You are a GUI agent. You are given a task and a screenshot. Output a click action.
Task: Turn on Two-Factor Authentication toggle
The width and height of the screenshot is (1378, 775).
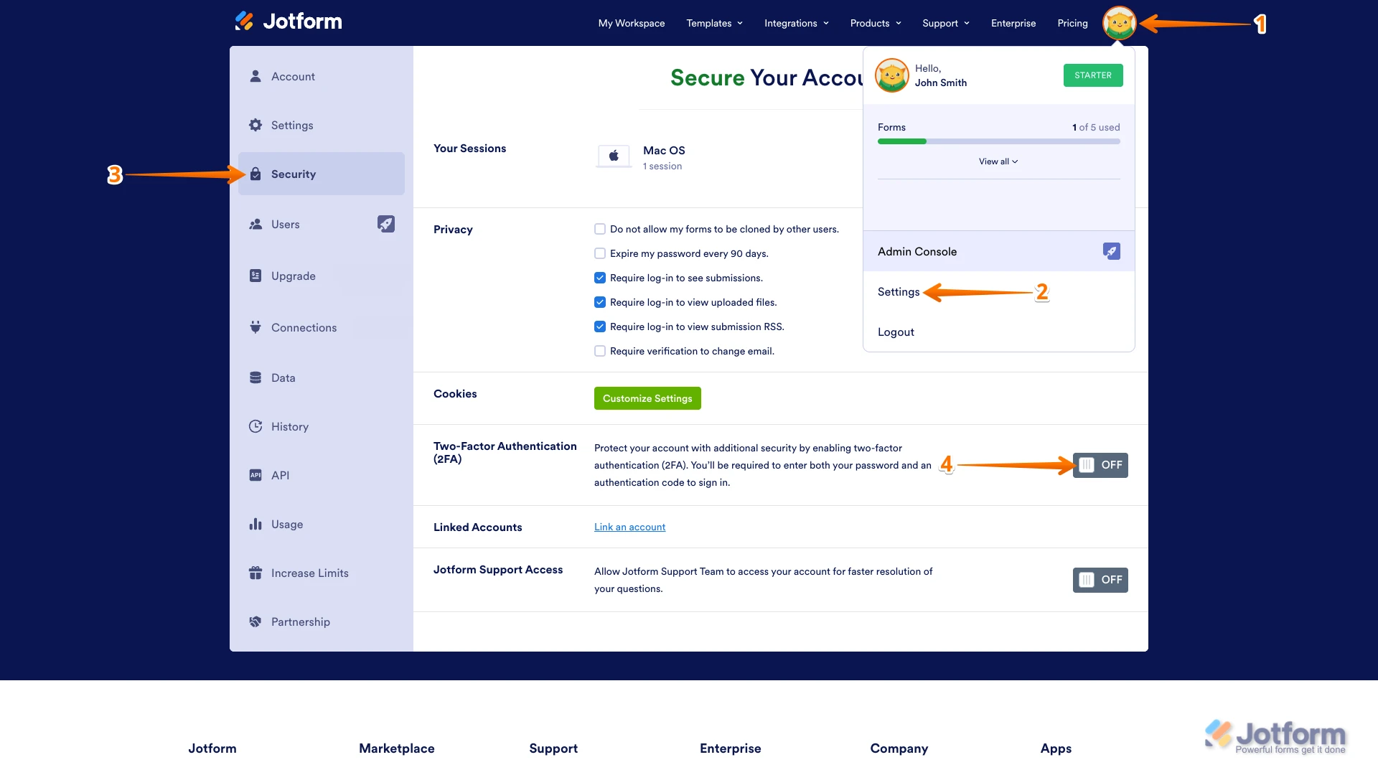tap(1100, 465)
